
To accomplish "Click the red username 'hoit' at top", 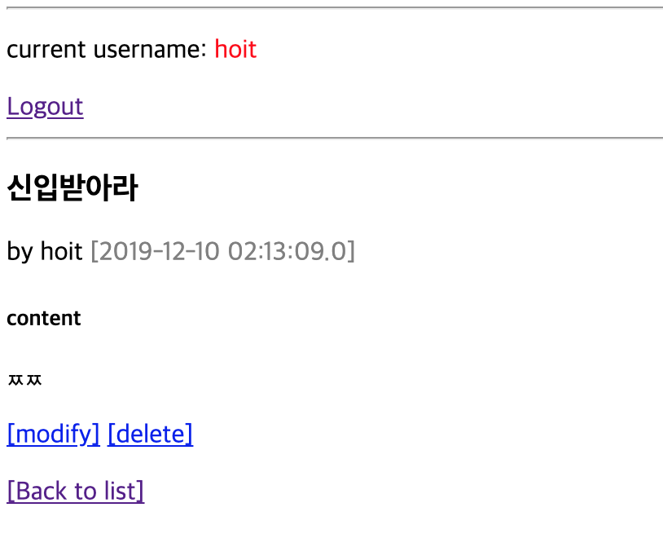I will click(x=235, y=50).
